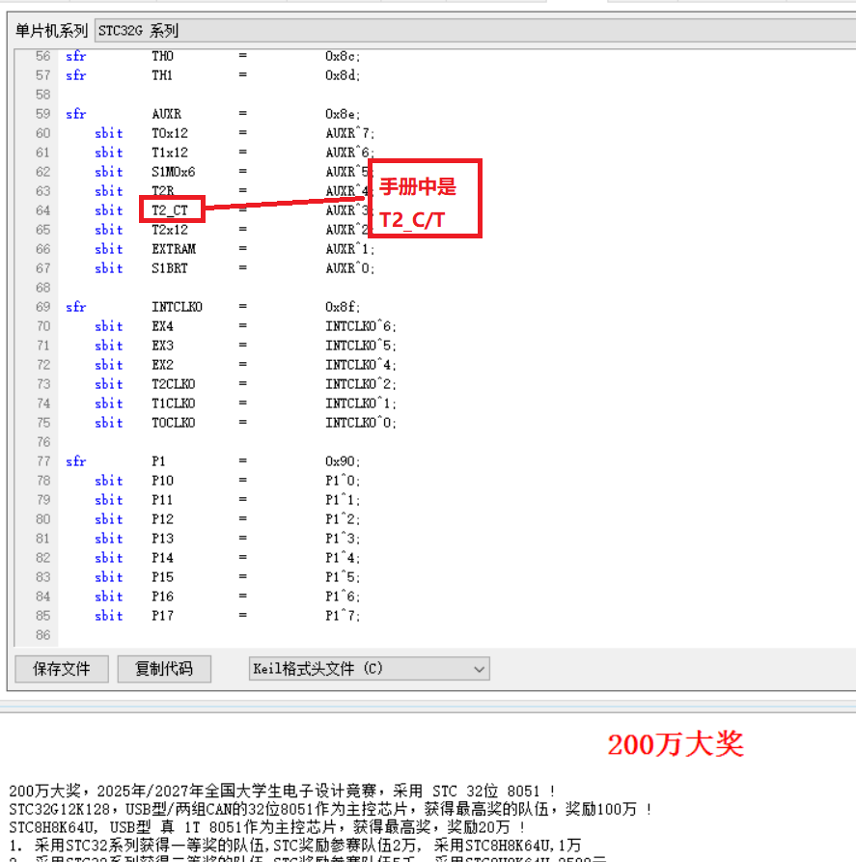Image resolution: width=856 pixels, height=862 pixels.
Task: Select EX2 on line 72
Action: pyautogui.click(x=163, y=365)
